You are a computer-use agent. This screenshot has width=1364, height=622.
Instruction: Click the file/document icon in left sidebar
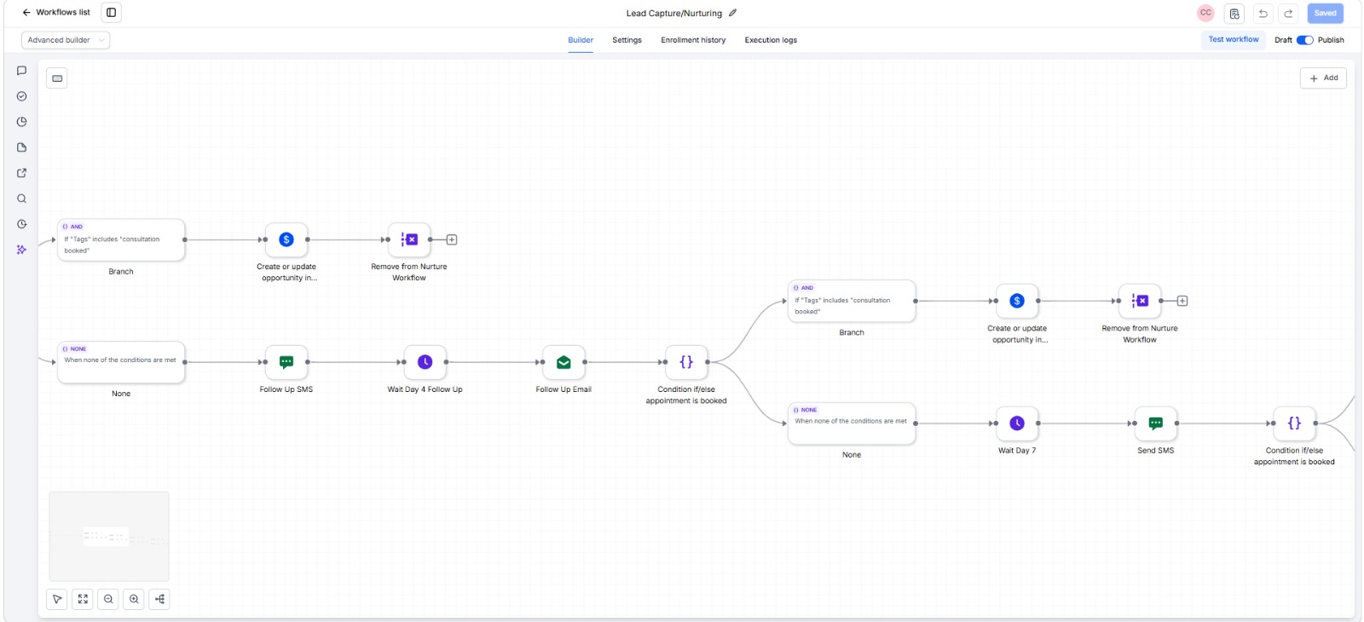(21, 147)
